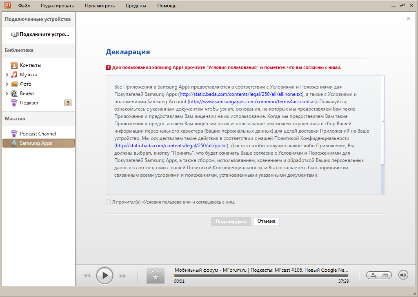Click the red warning icon near notice
The height and width of the screenshot is (297, 418).
pos(108,68)
